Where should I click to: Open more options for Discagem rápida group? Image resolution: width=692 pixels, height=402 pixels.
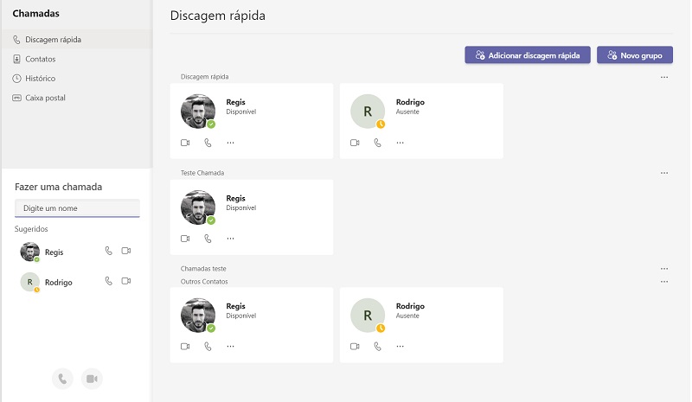tap(664, 77)
